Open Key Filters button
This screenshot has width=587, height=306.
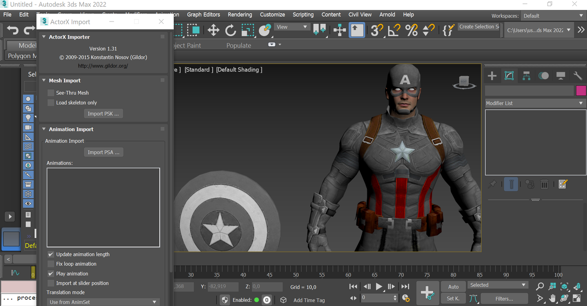tap(504, 299)
